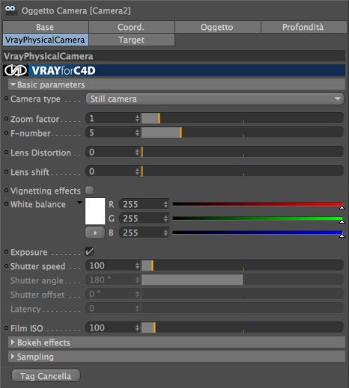The width and height of the screenshot is (349, 388).
Task: Click the Vignetting effects animation dot
Action: point(7,191)
